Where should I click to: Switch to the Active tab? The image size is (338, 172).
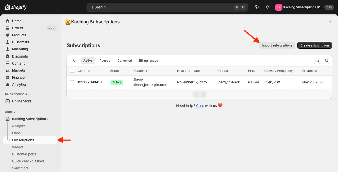click(x=88, y=61)
